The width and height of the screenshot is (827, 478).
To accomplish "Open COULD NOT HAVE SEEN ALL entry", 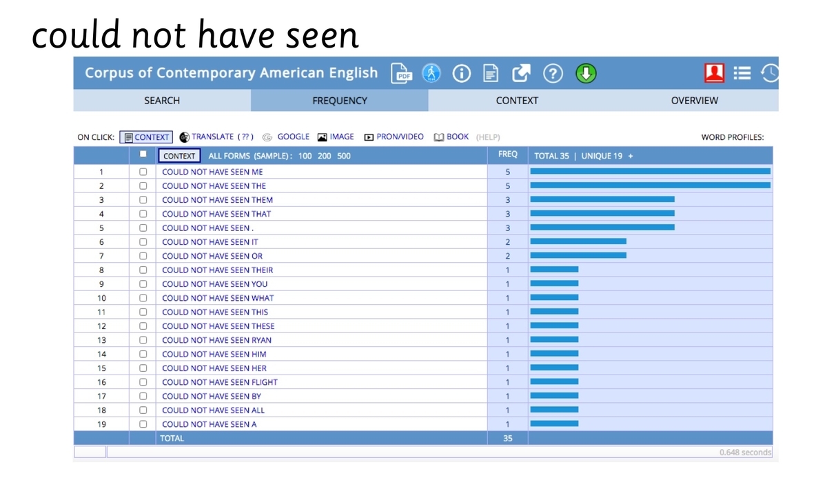I will coord(213,410).
